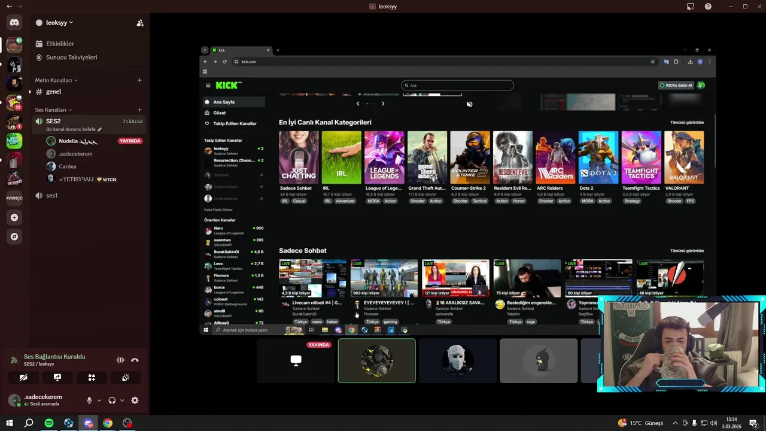The height and width of the screenshot is (431, 766).
Task: Mute microphone in Discord user panel
Action: [89, 400]
